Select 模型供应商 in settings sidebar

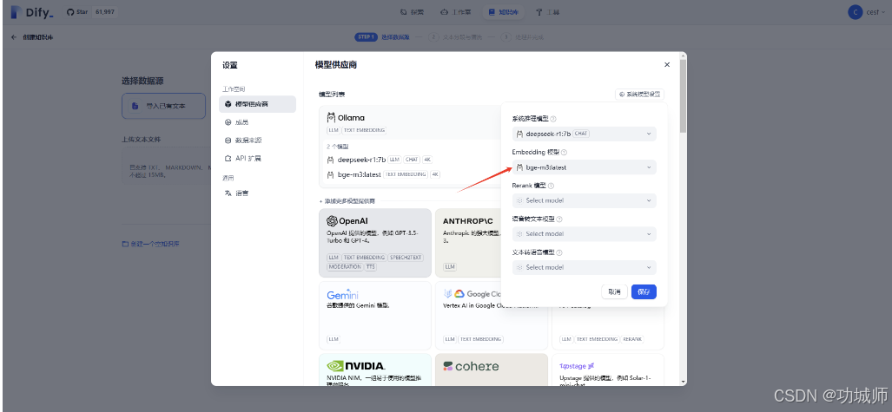[257, 104]
